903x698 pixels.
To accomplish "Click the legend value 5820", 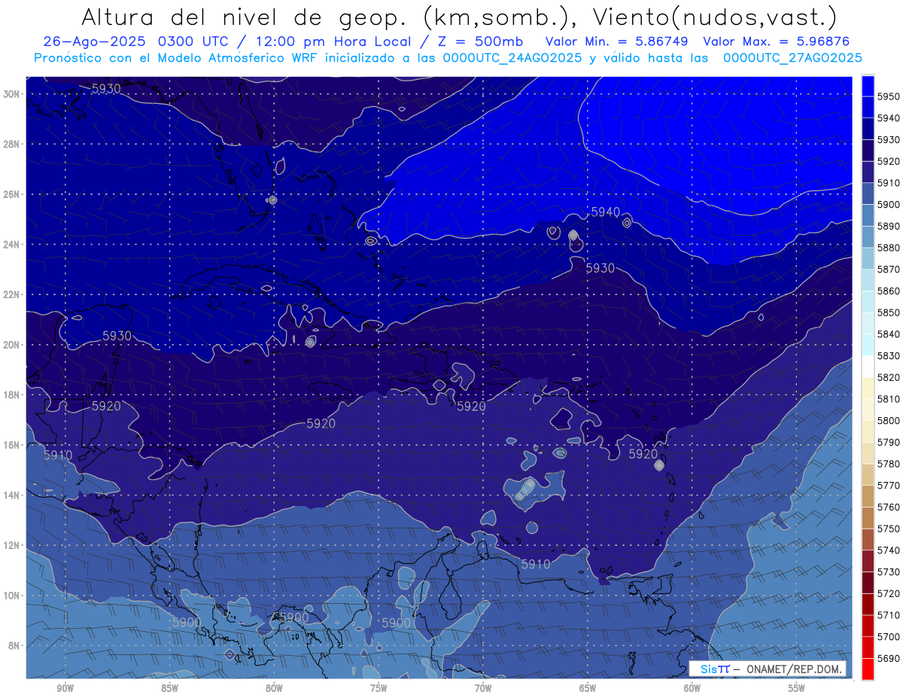I will click(888, 378).
